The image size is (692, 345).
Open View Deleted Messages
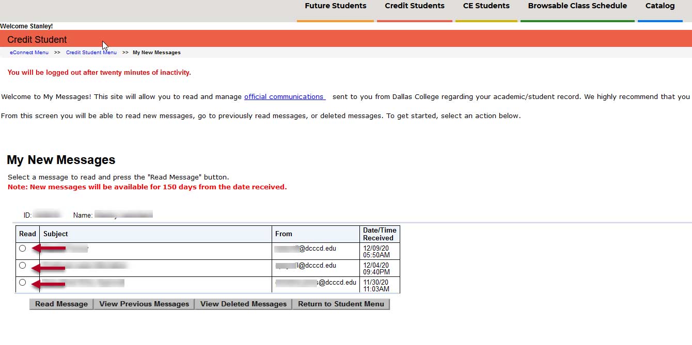tap(243, 304)
